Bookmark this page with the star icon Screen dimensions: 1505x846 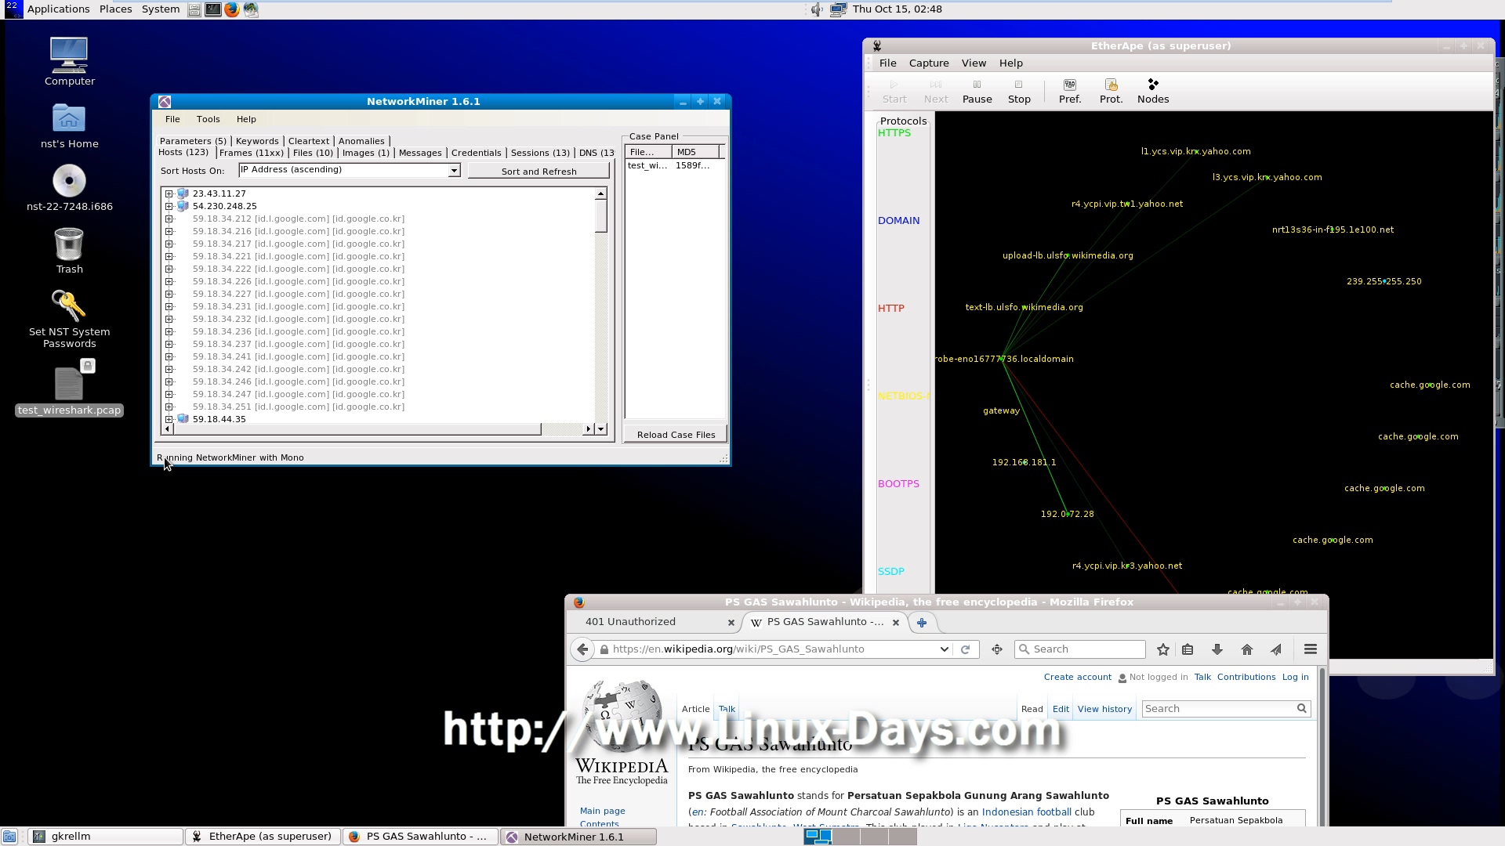pos(1163,649)
